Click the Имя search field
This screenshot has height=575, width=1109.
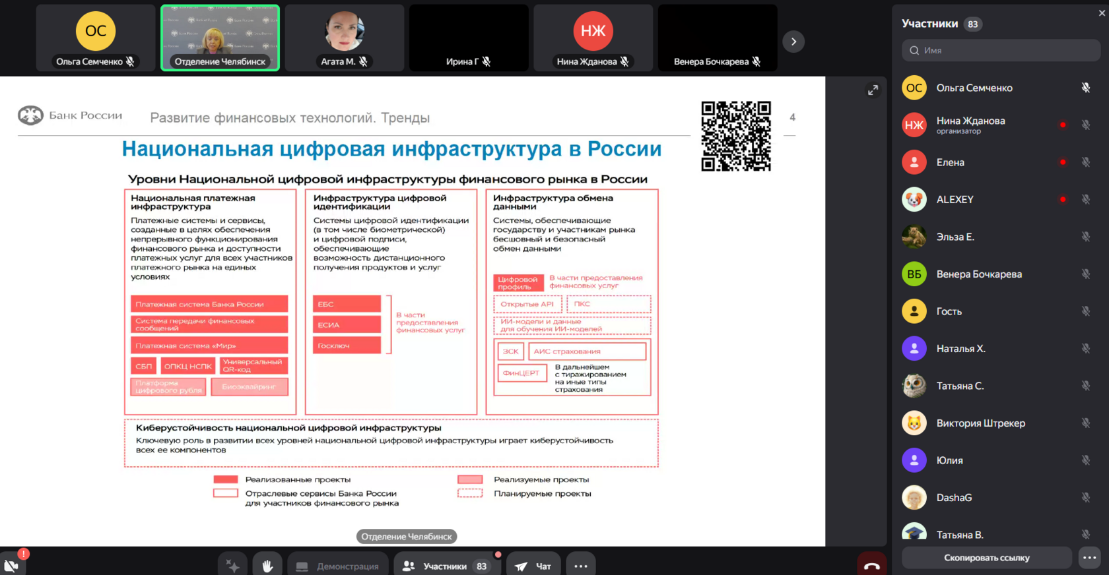(1001, 50)
